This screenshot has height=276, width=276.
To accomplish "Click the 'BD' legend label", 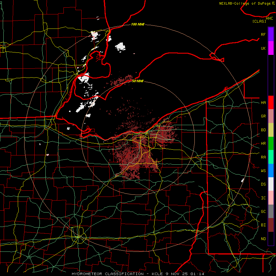I will click(263, 130).
